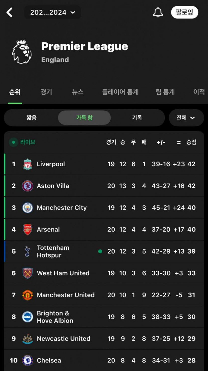This screenshot has height=371, width=208.
Task: Tap the Arsenal club crest
Action: (27, 229)
